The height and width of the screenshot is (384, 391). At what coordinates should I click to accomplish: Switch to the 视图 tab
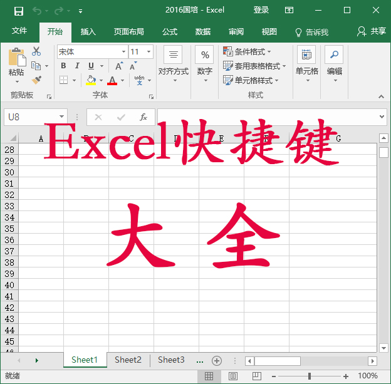[x=269, y=32]
